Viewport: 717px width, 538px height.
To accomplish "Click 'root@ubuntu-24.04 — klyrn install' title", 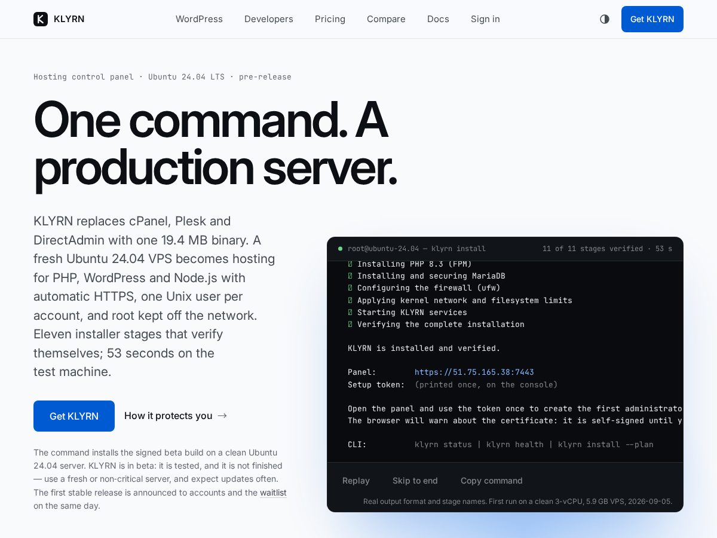I will pos(417,249).
